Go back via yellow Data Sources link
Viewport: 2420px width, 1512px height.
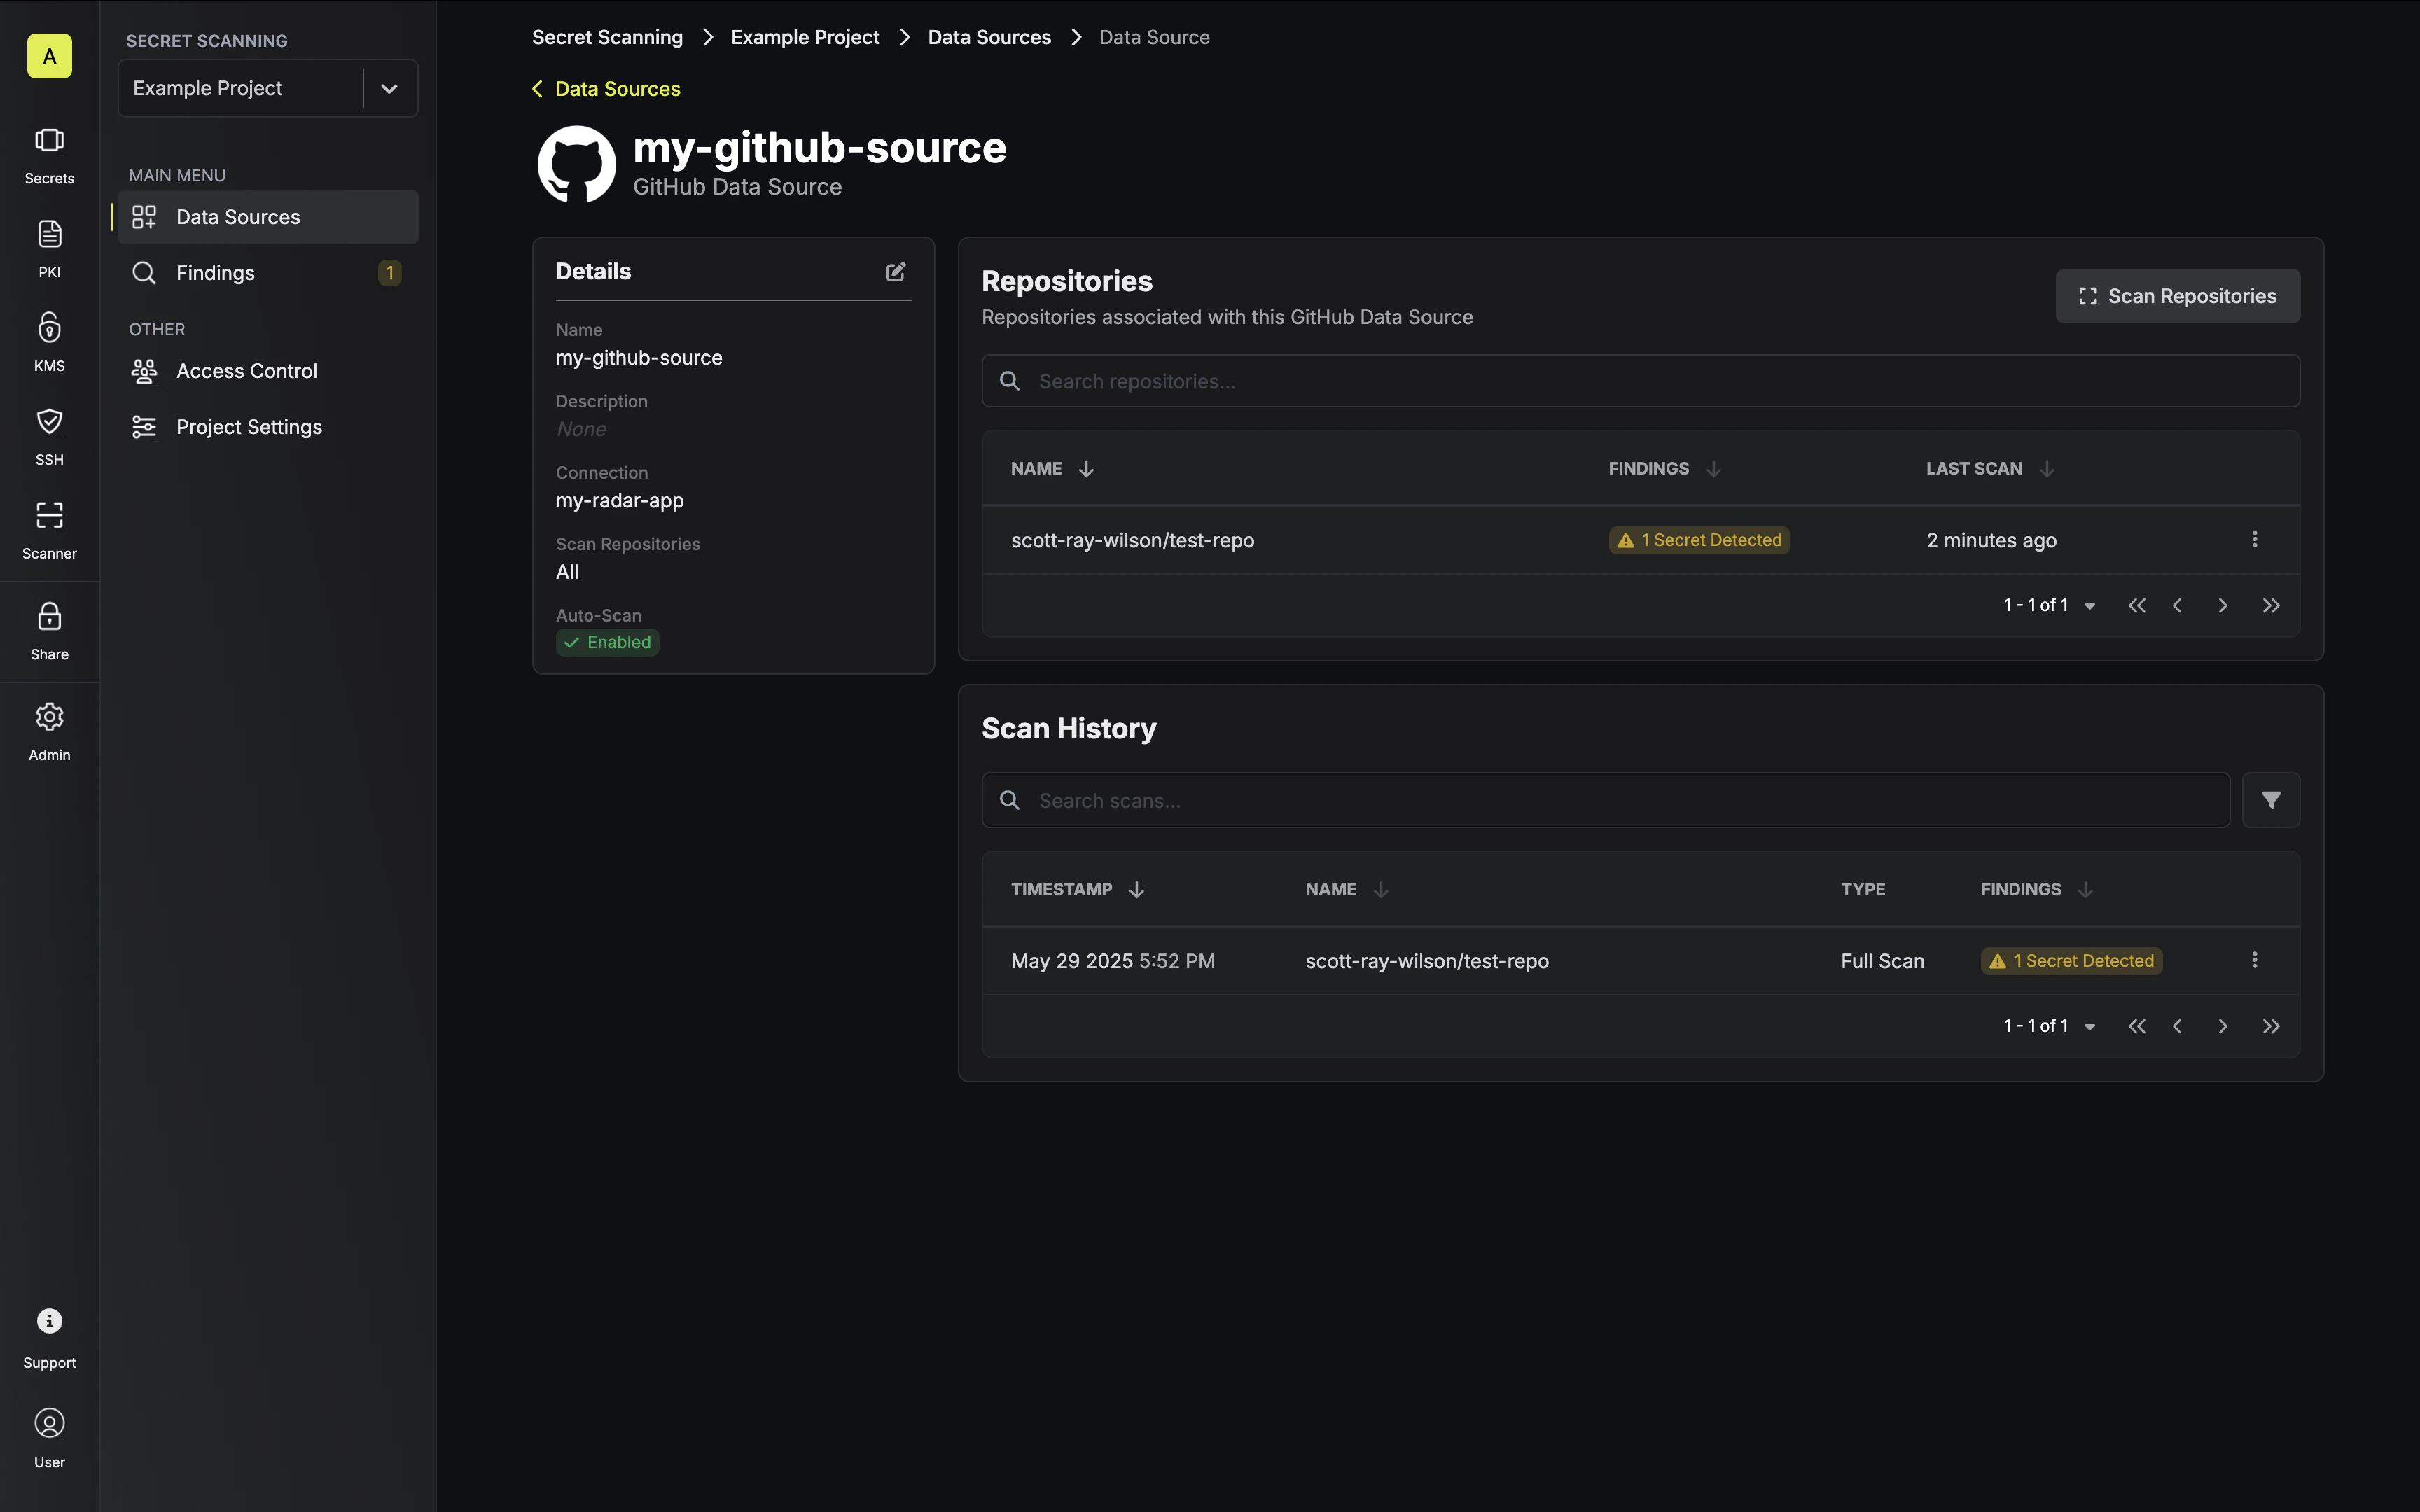point(606,89)
